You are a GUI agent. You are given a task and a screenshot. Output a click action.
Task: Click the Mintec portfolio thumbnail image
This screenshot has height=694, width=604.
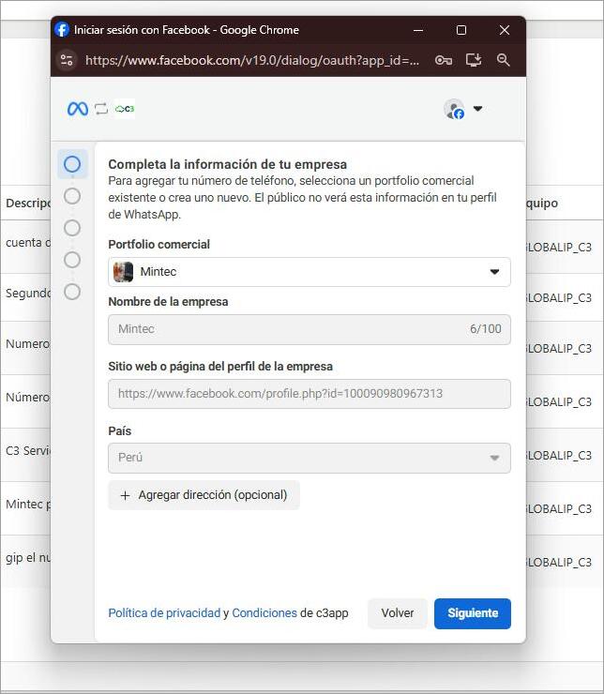(123, 272)
